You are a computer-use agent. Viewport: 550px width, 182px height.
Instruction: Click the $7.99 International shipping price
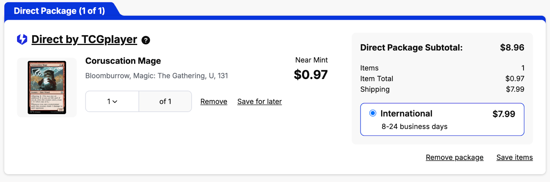point(504,114)
